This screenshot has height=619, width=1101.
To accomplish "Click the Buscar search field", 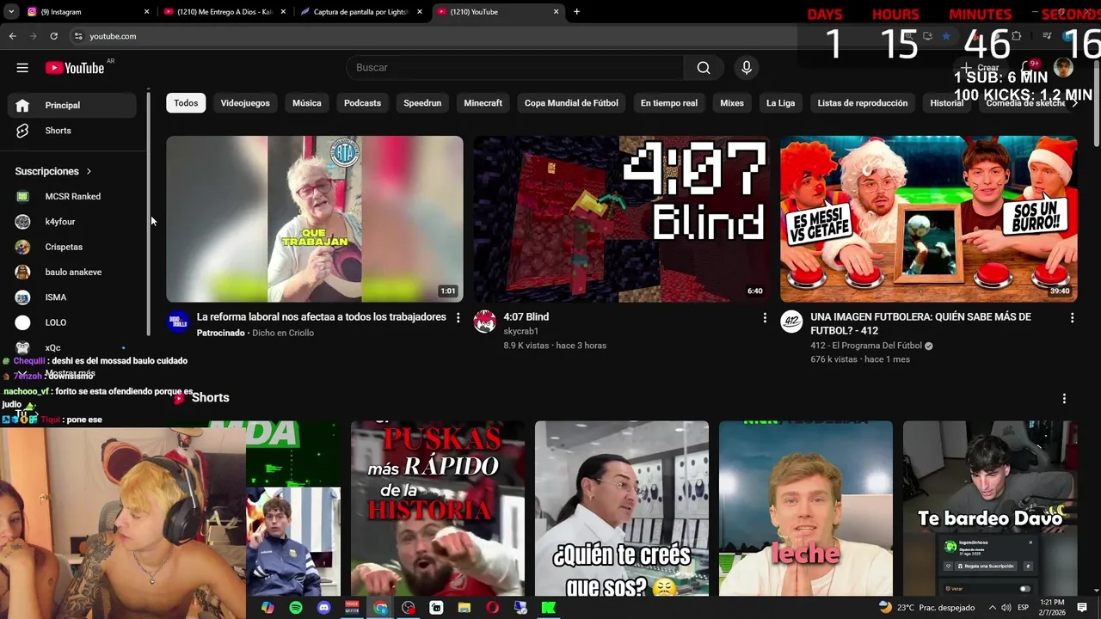I will (x=514, y=68).
